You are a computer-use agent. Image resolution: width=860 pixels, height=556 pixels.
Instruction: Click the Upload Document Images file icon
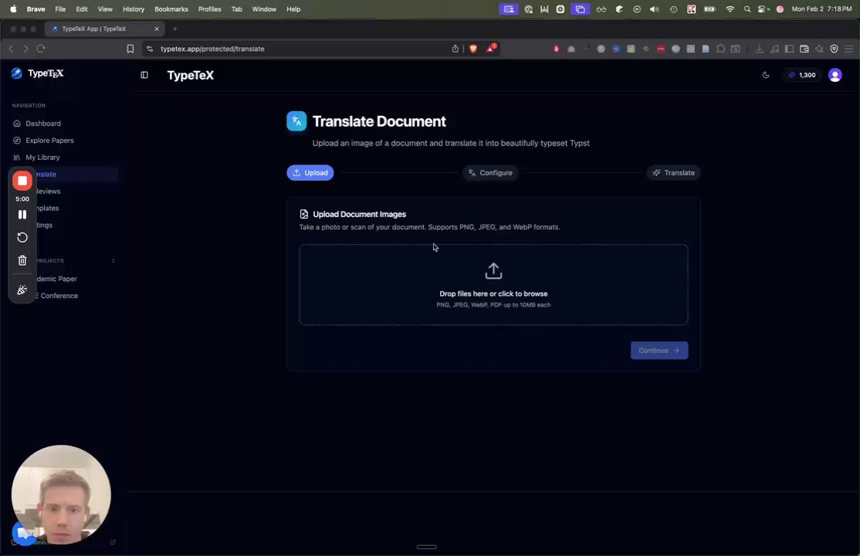tap(304, 214)
